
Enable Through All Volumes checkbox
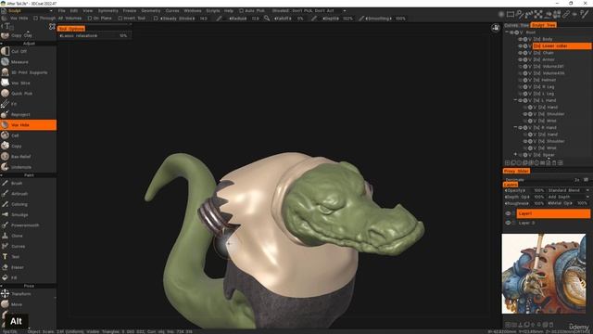pyautogui.click(x=35, y=19)
